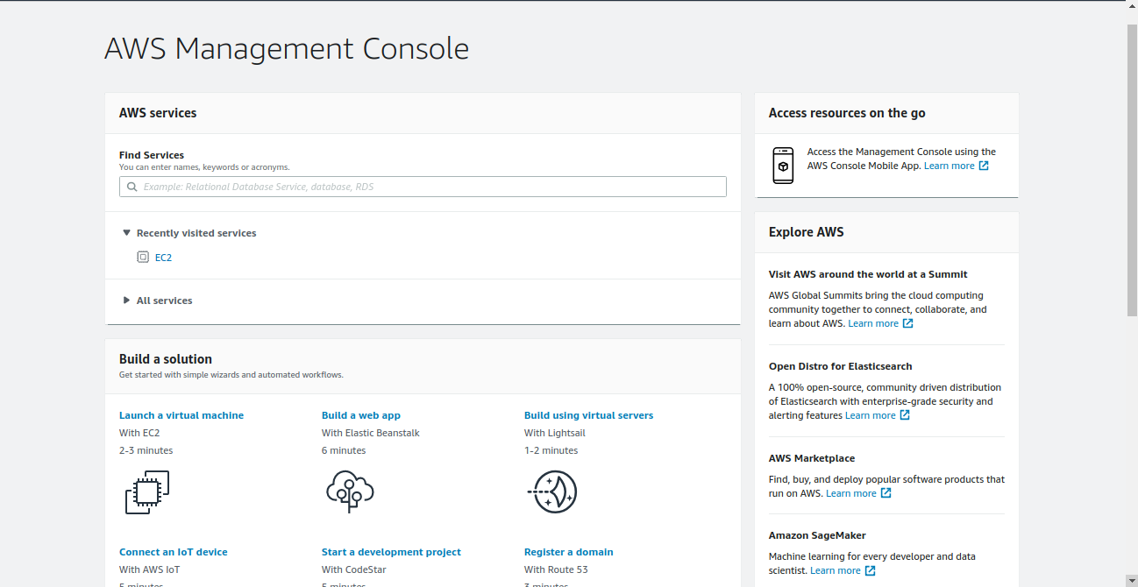This screenshot has width=1138, height=587.
Task: Focus the Find Services search field
Action: [430, 187]
